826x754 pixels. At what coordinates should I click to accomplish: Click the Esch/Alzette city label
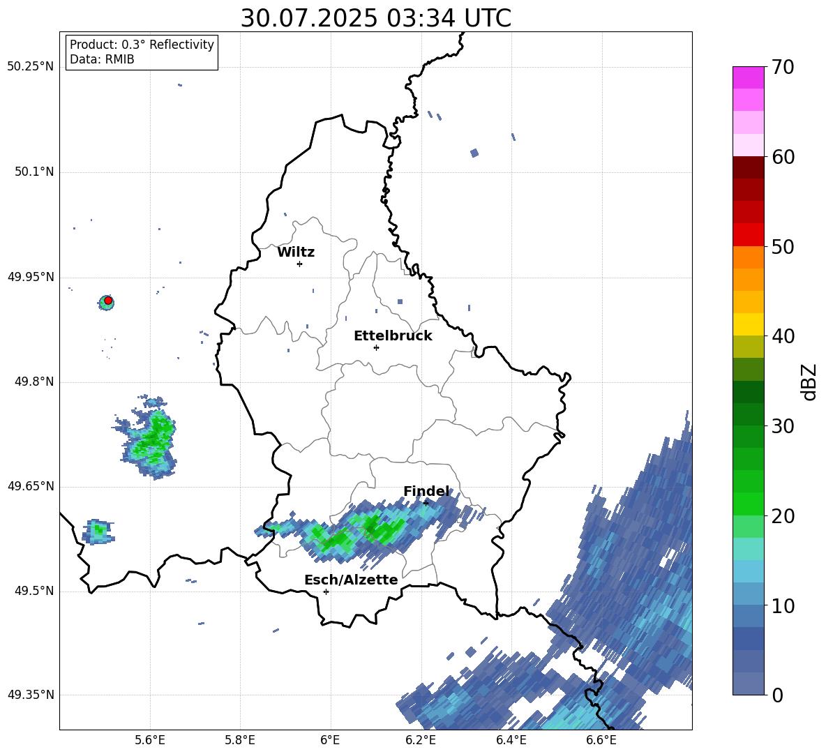tap(351, 580)
